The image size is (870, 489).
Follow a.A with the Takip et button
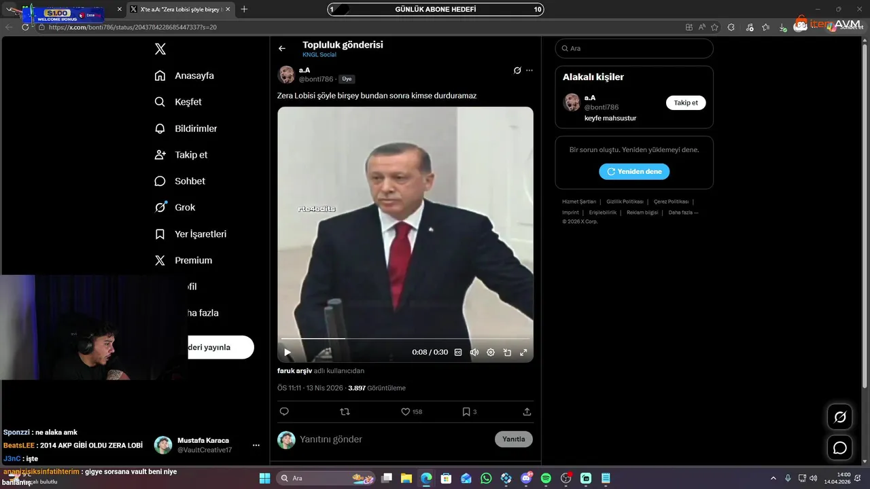coord(686,103)
